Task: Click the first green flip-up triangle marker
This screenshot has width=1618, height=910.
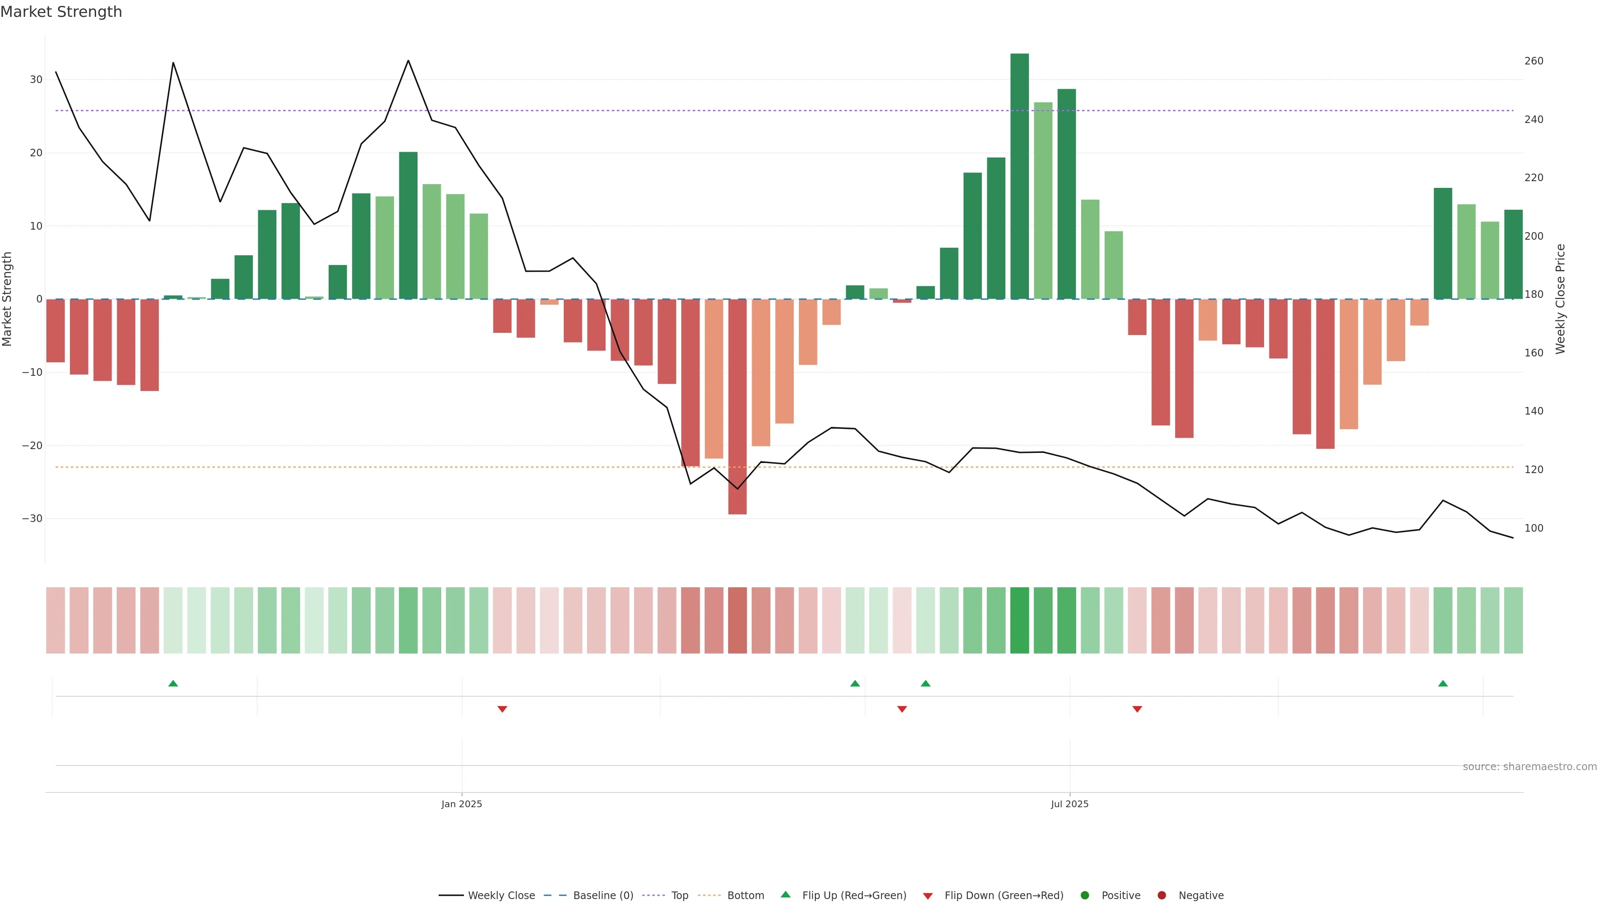Action: [173, 683]
